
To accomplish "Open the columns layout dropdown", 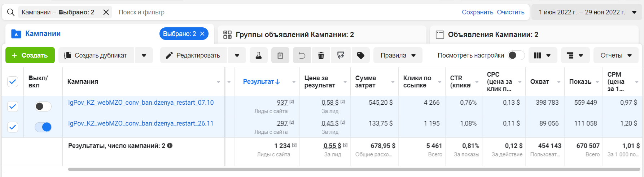I will click(x=543, y=55).
